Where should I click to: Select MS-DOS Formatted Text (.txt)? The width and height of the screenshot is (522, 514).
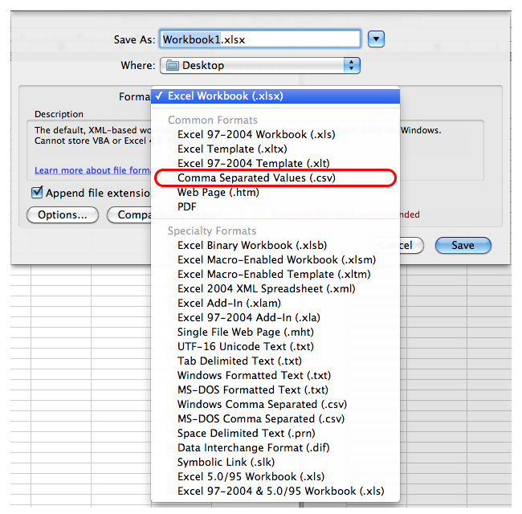click(275, 390)
